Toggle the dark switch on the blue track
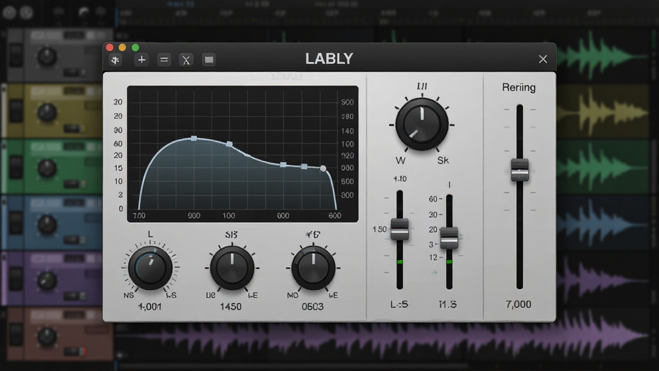This screenshot has width=659, height=371. pos(16,223)
